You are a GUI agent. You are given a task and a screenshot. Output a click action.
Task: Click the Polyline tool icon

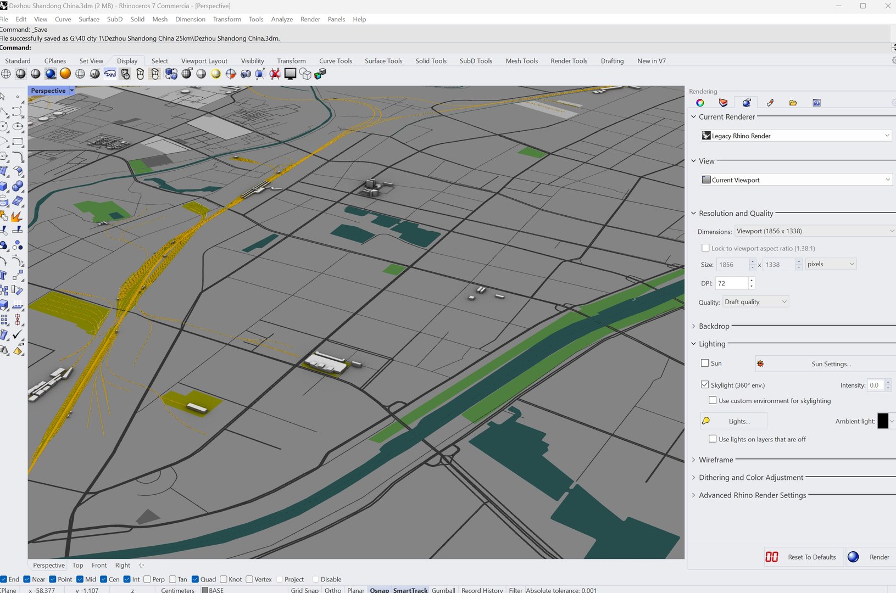tap(3, 112)
